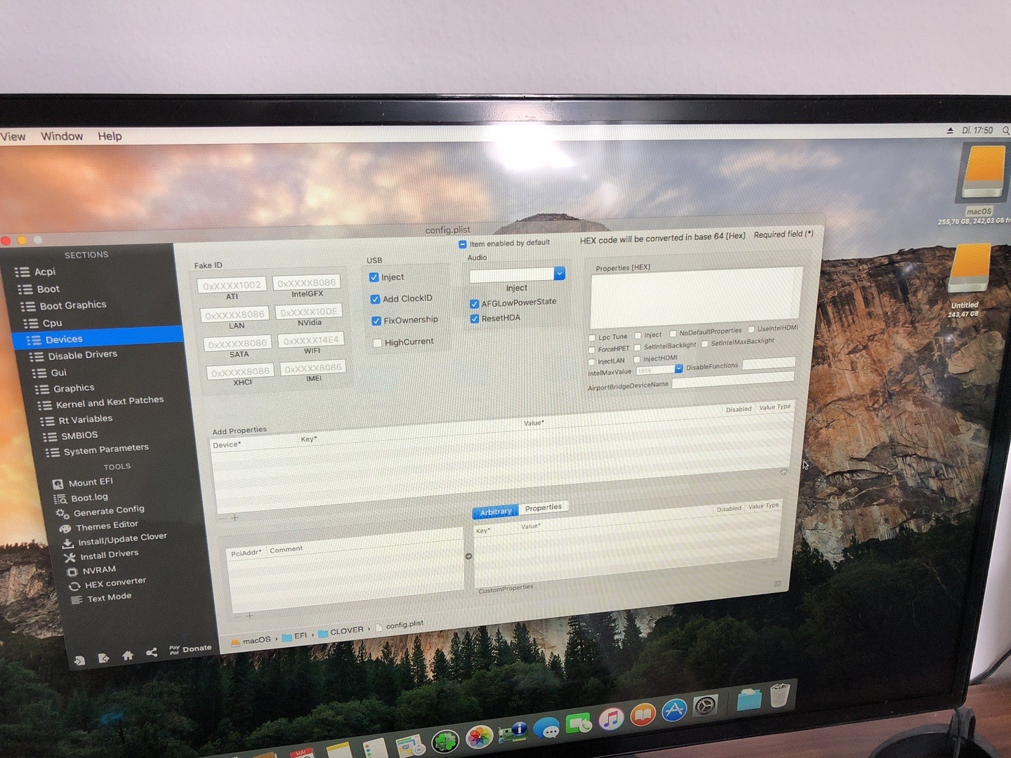Select the Kernel and Kext Patches section
Screen dimensions: 1011x758
point(110,402)
